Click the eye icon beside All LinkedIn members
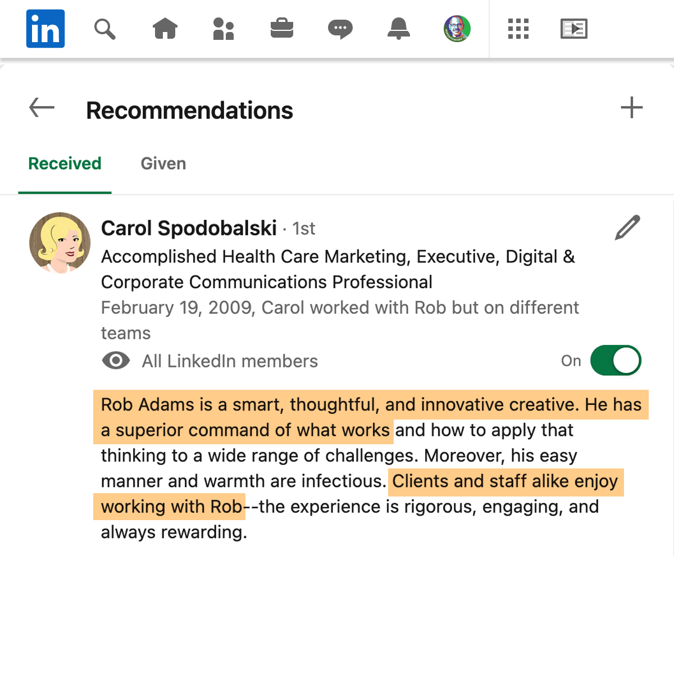 [x=116, y=361]
